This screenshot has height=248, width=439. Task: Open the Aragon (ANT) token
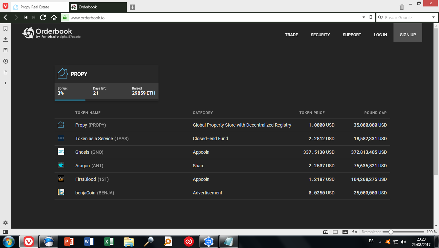click(222, 166)
